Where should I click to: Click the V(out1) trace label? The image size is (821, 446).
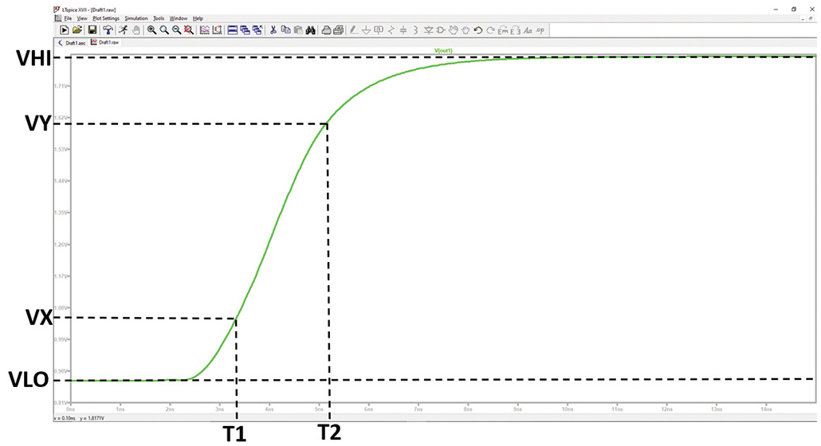(443, 51)
